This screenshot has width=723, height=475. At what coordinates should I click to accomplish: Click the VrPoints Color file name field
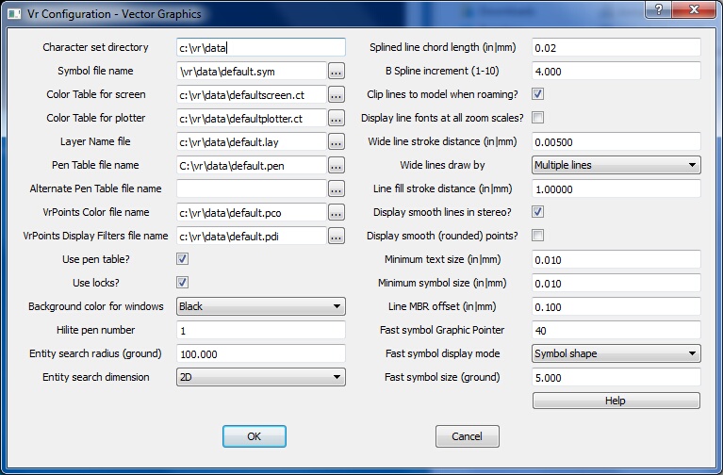252,213
